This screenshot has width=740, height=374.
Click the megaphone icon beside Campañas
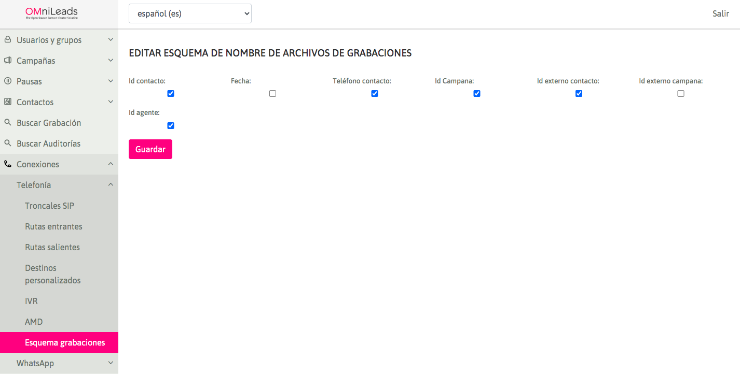8,61
